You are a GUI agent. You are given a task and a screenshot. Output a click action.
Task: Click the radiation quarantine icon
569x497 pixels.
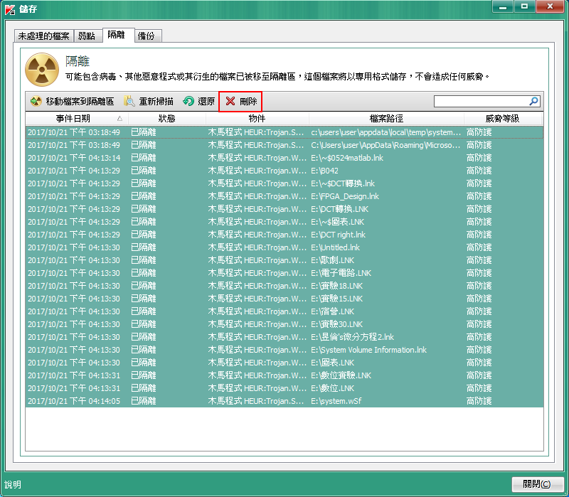41,70
